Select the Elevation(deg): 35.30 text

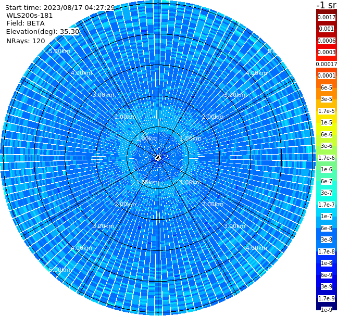pos(43,32)
